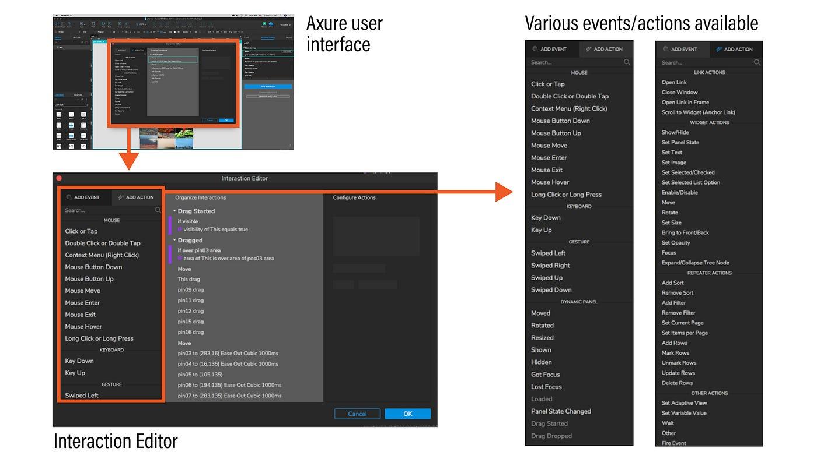The image size is (817, 459).
Task: Choose the Close Window action
Action: 679,92
